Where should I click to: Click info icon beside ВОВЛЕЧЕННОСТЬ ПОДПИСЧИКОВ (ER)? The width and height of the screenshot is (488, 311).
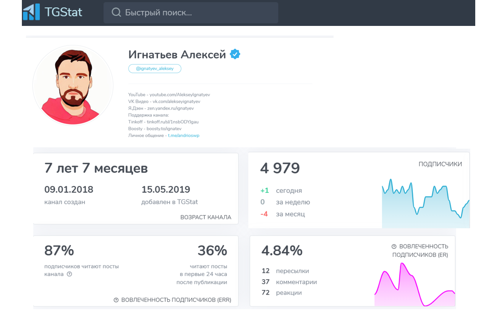[x=394, y=246]
